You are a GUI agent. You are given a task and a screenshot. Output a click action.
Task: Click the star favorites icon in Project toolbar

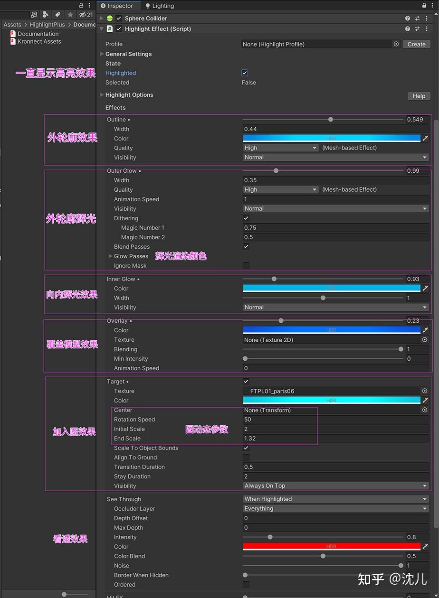70,15
